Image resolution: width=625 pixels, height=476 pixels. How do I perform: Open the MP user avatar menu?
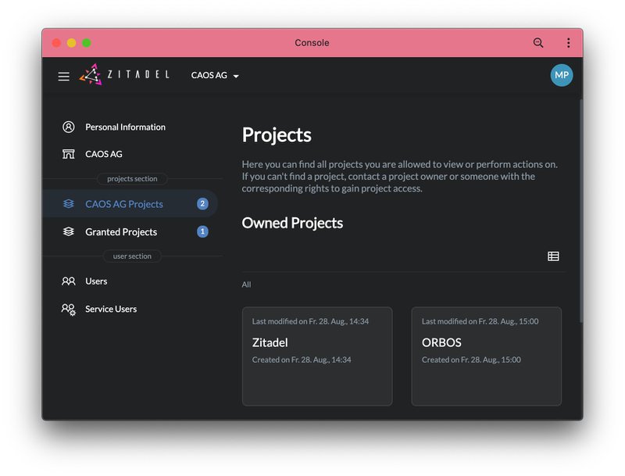(x=562, y=75)
